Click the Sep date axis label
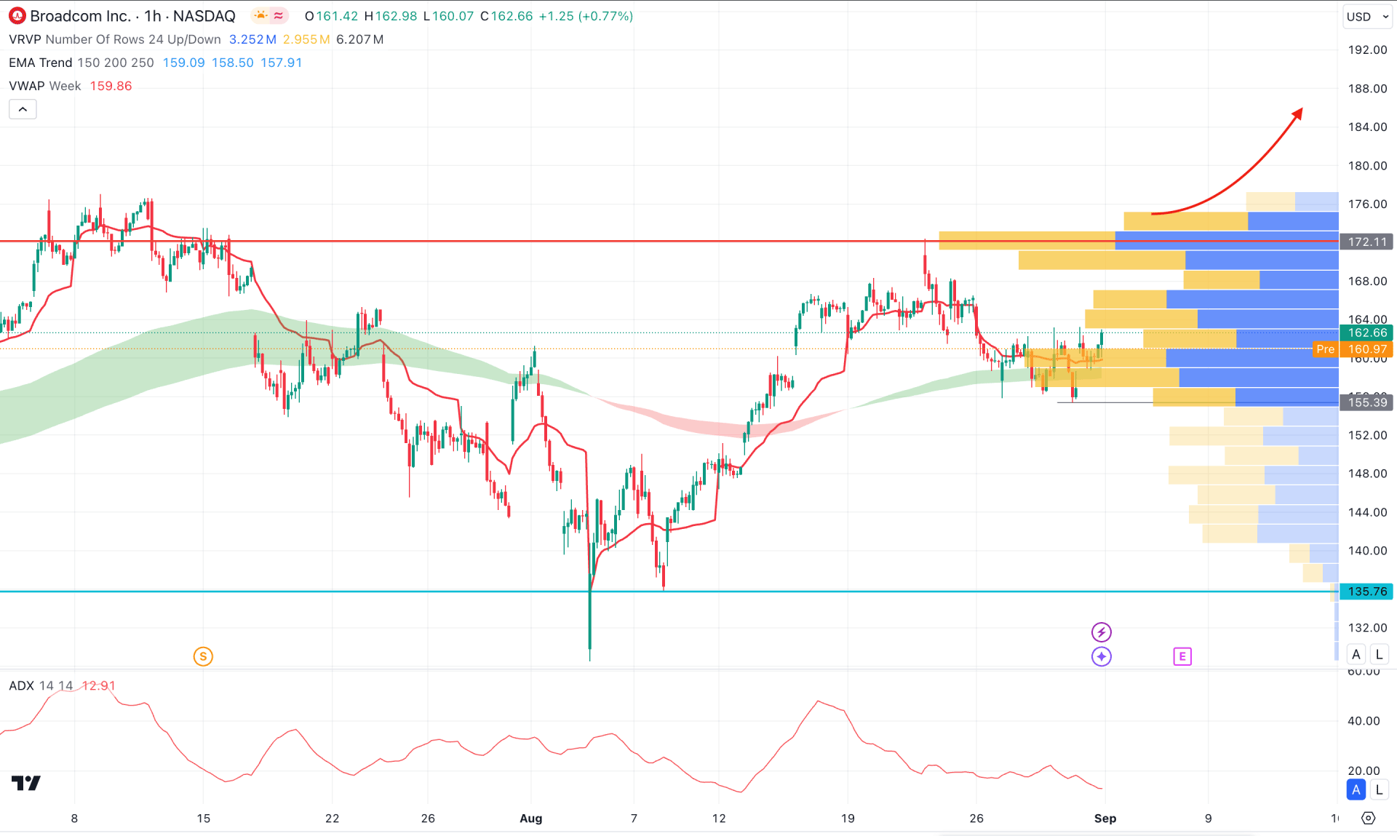 [x=1105, y=819]
